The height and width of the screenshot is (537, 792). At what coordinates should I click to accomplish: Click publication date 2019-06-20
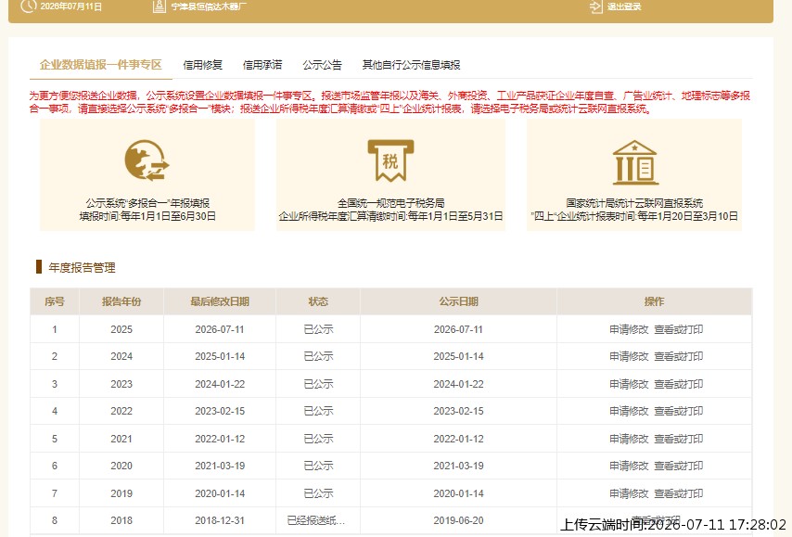(459, 520)
